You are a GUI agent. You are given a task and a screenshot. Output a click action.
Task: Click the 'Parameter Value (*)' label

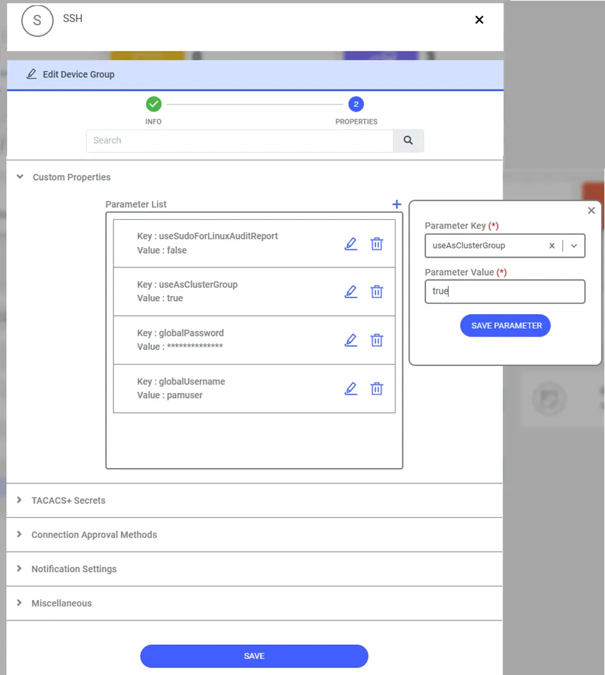point(465,272)
